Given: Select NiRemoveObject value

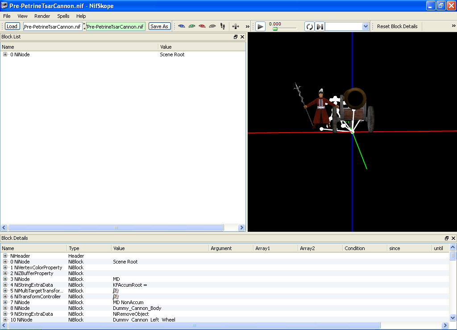Looking at the screenshot, I should coord(131,314).
